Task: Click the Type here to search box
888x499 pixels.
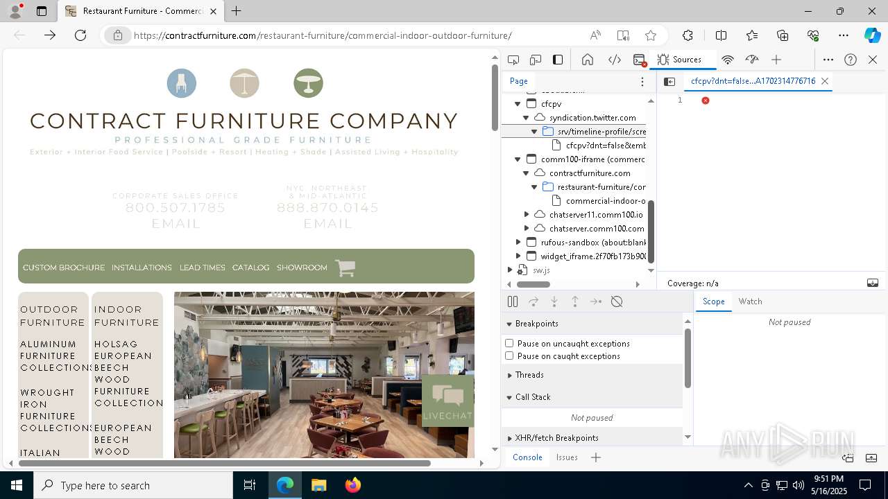Action: point(133,485)
